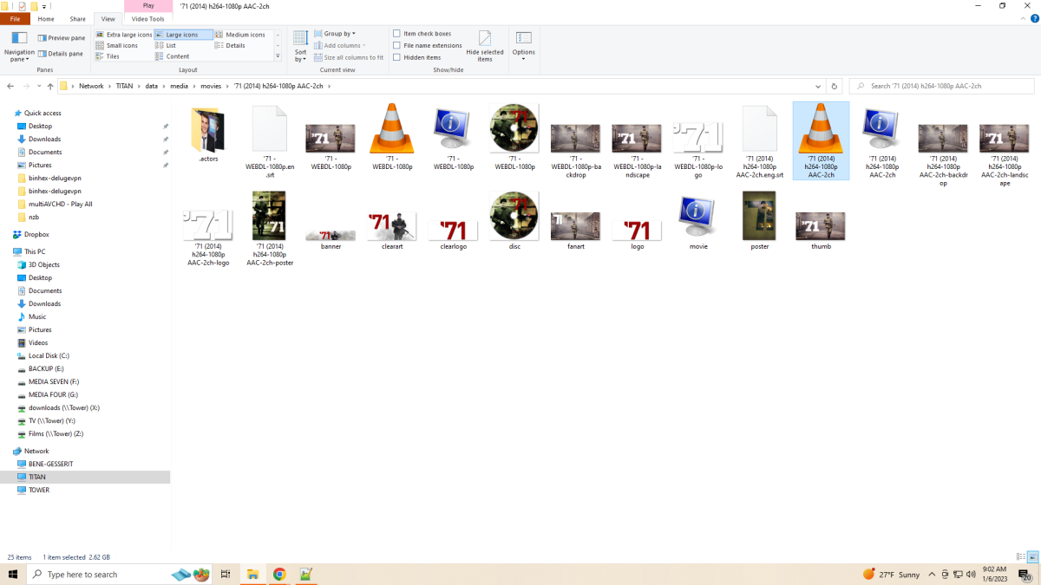The height and width of the screenshot is (585, 1041).
Task: Refresh the current folder
Action: click(834, 86)
